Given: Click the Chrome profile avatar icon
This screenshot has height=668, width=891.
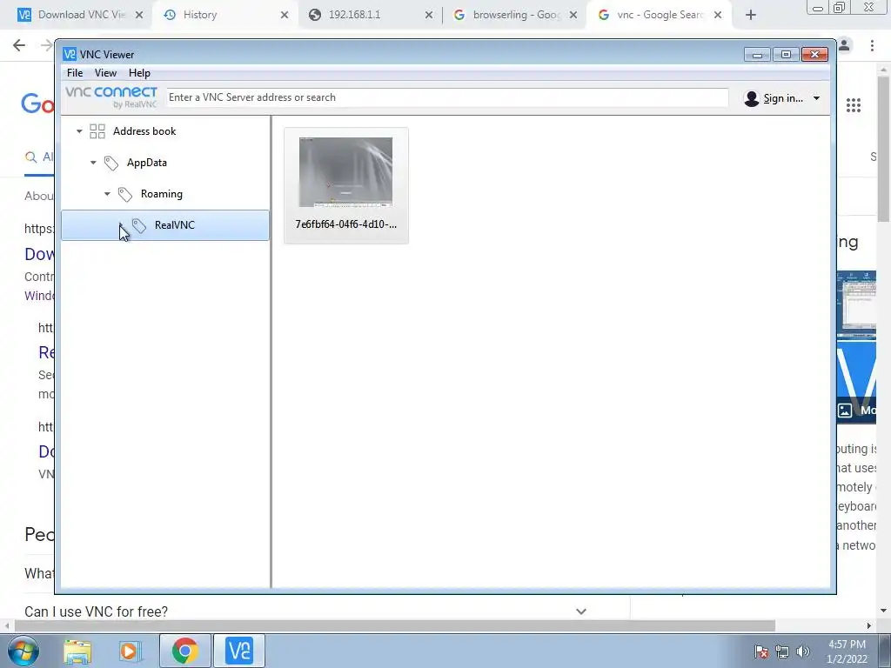Looking at the screenshot, I should coord(844,45).
